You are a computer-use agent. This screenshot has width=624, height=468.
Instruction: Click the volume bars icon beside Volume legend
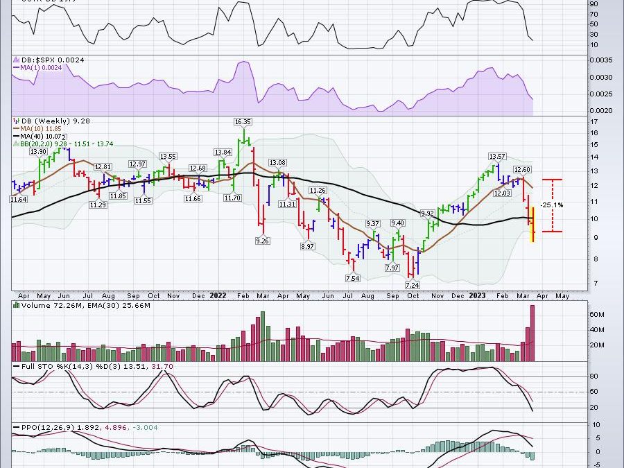16,305
